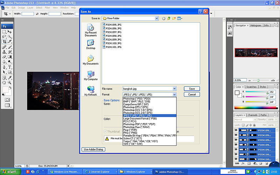Open the Windows start menu
This screenshot has width=280, height=175.
click(10, 172)
